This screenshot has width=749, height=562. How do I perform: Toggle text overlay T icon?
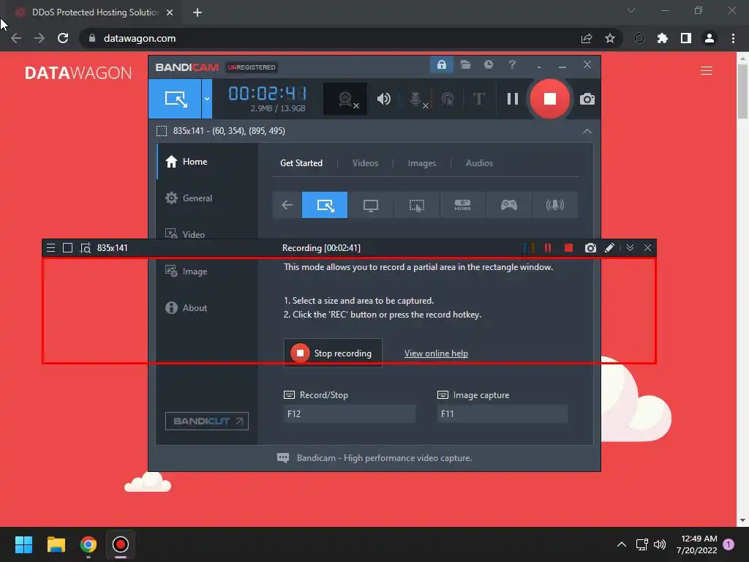(478, 99)
